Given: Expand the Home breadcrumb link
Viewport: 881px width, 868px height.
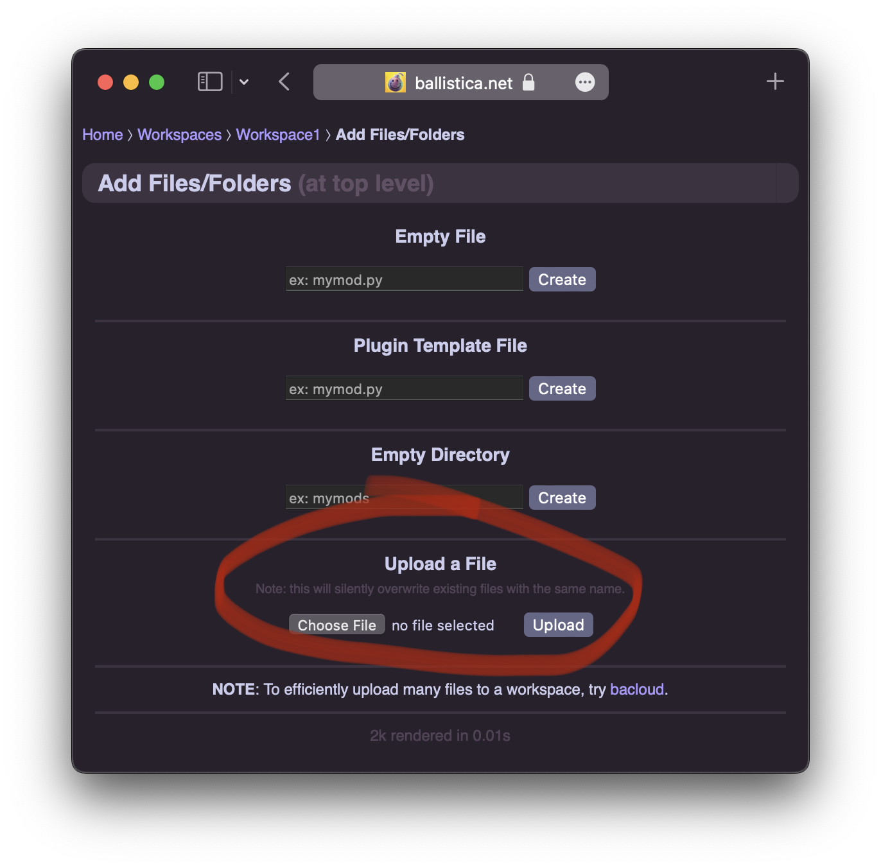Looking at the screenshot, I should tap(102, 135).
